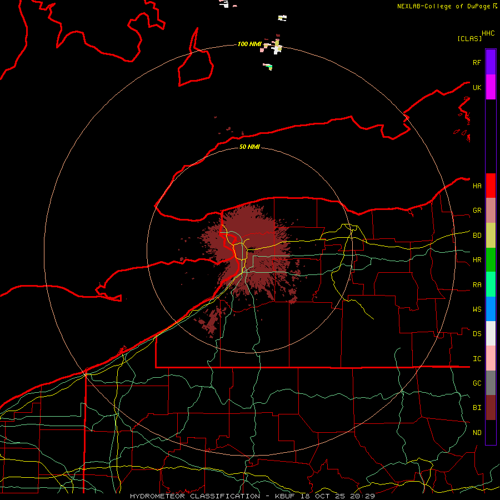Click the "GR" legend label

pyautogui.click(x=477, y=211)
